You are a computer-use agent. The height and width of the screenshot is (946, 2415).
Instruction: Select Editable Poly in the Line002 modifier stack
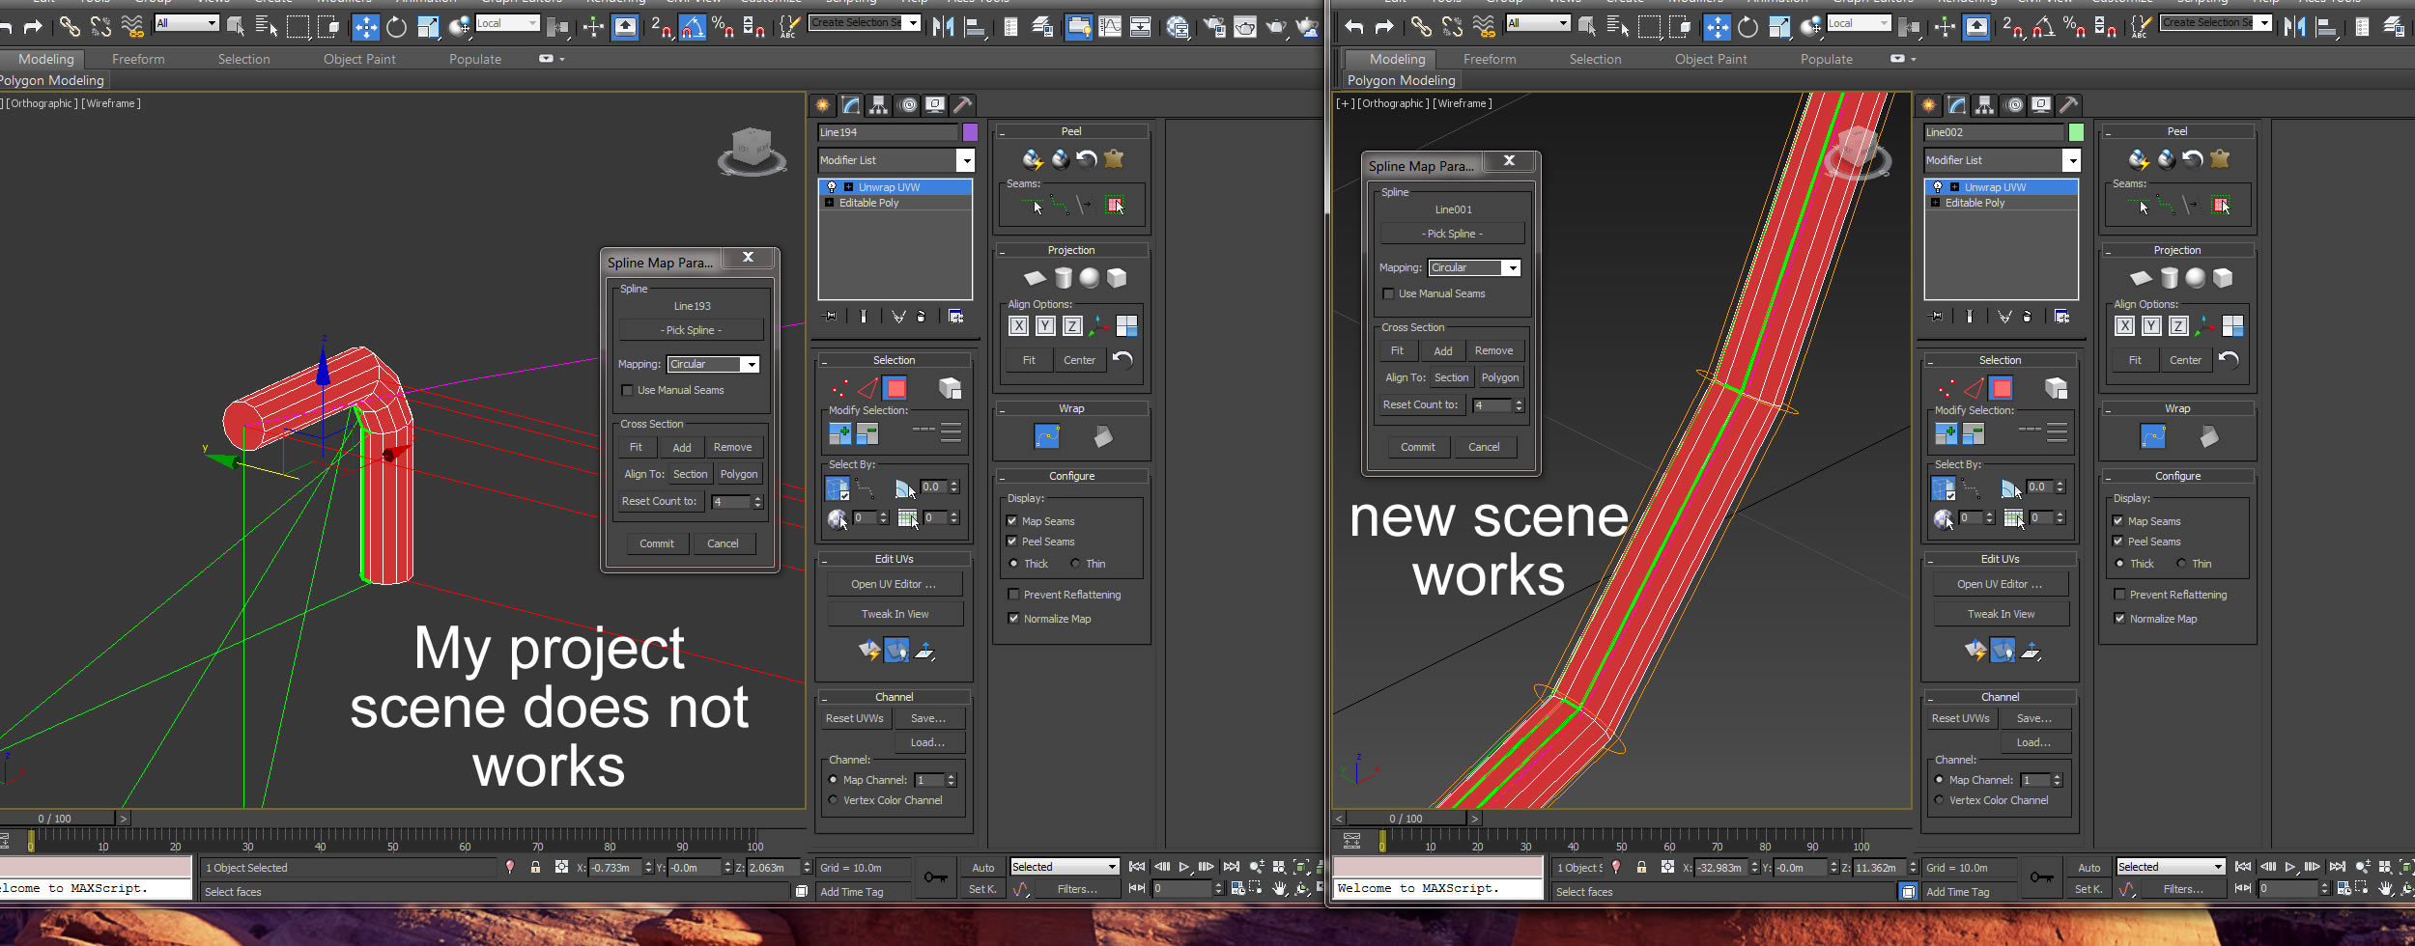click(x=1975, y=203)
